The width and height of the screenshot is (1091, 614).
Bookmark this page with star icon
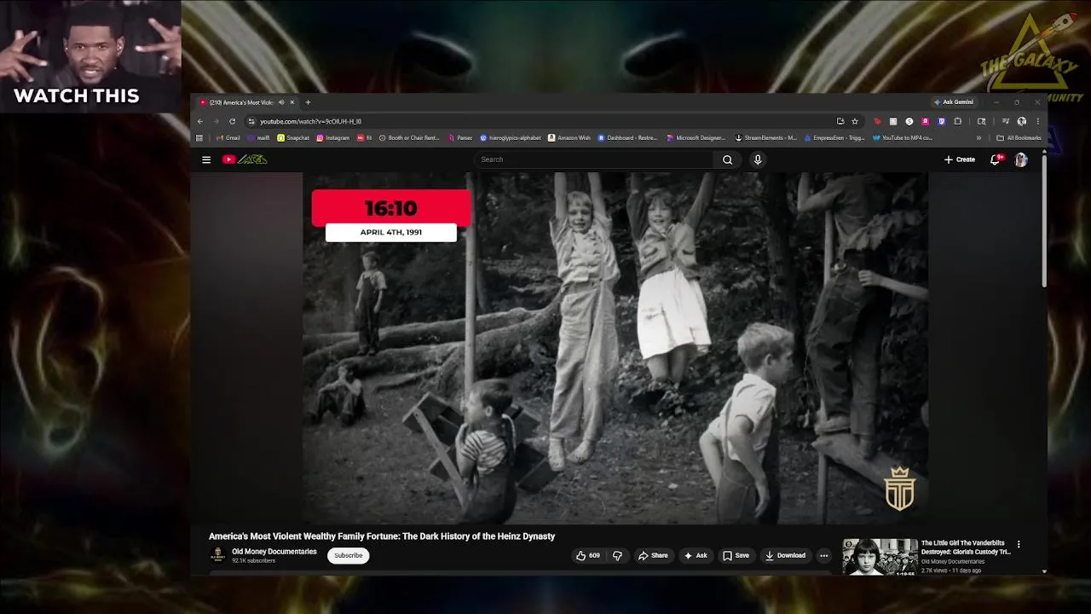(855, 121)
